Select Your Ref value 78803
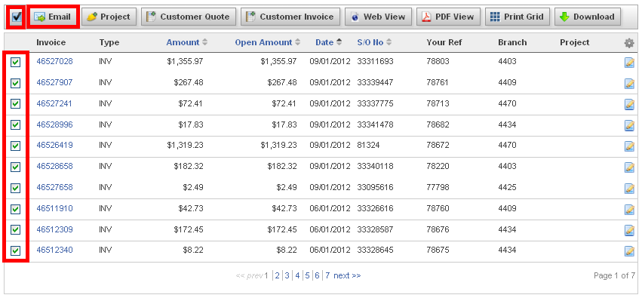This screenshot has height=298, width=642. tap(438, 61)
